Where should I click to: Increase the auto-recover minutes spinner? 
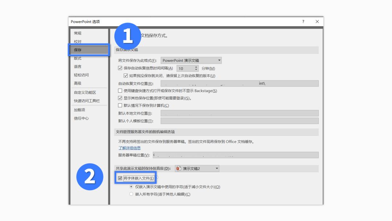click(196, 67)
